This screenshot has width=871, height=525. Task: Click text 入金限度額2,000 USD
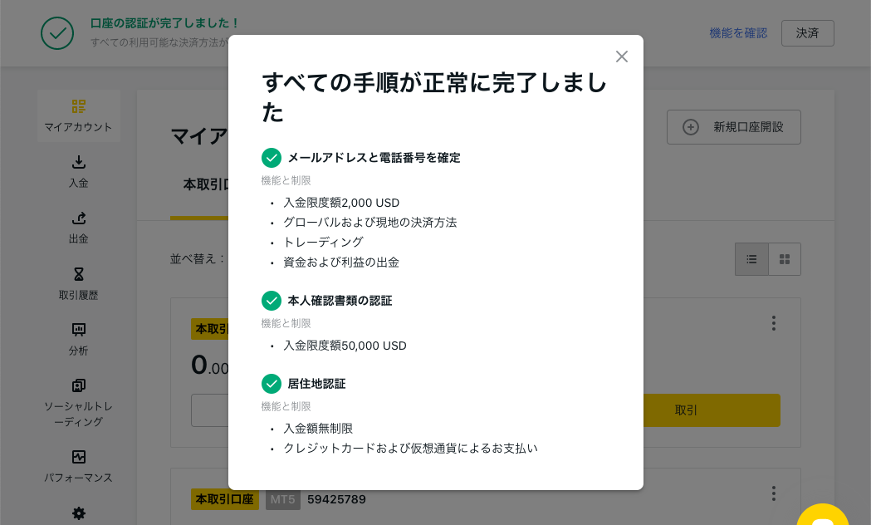pyautogui.click(x=341, y=203)
